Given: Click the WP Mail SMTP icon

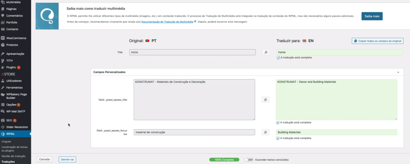Looking at the screenshot, I should tap(3, 112).
